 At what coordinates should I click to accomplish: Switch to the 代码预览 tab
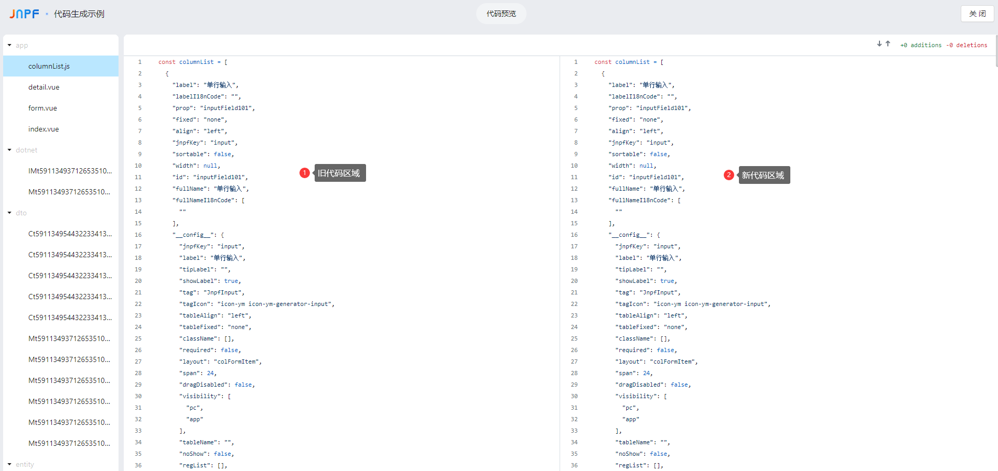point(501,14)
